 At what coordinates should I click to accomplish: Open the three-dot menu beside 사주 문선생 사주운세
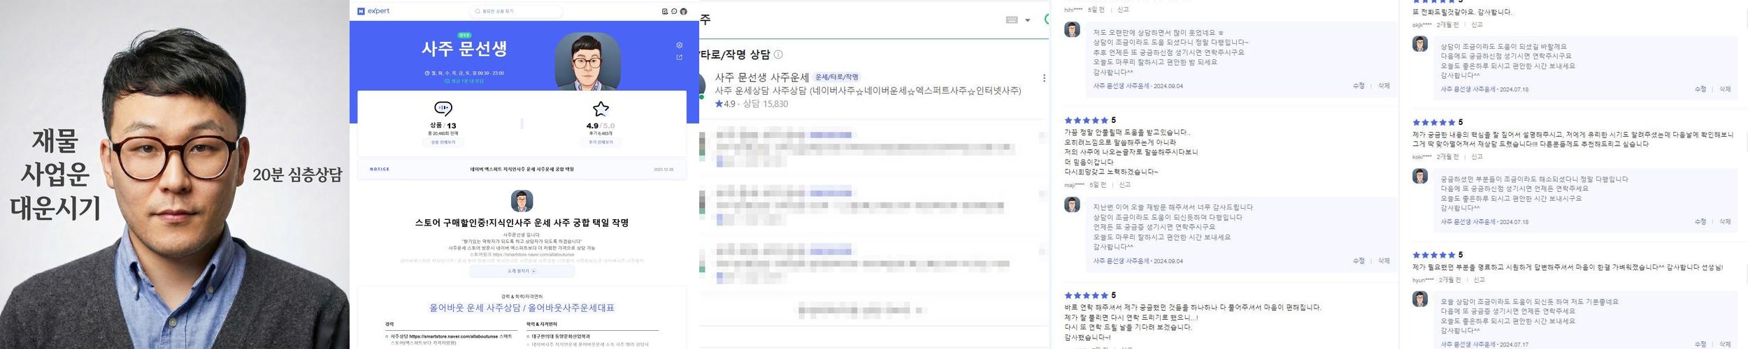tap(1044, 78)
